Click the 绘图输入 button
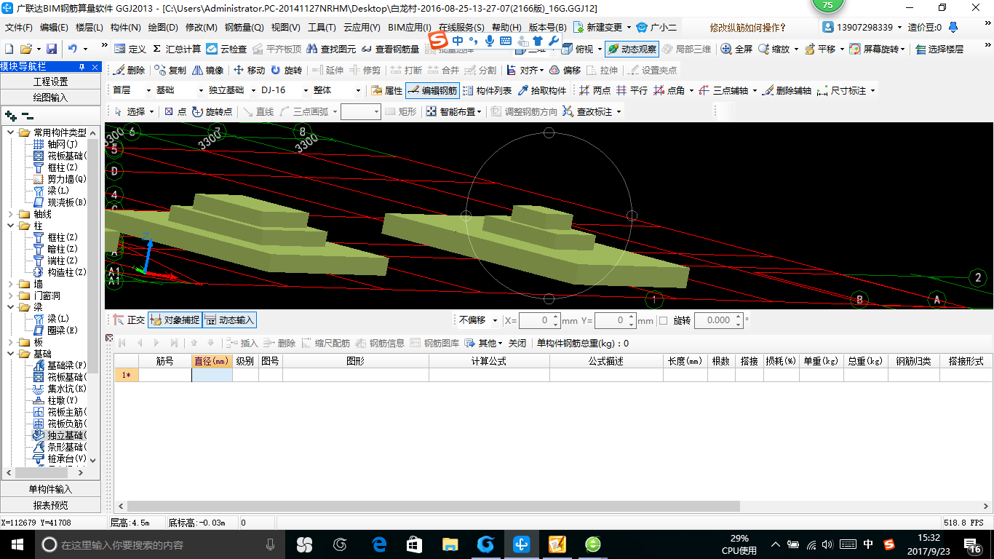This screenshot has height=559, width=994. (50, 97)
